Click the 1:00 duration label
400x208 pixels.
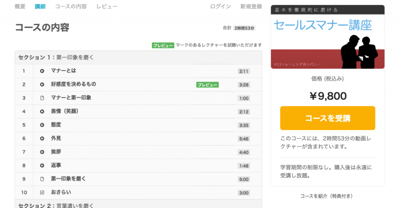pyautogui.click(x=244, y=98)
